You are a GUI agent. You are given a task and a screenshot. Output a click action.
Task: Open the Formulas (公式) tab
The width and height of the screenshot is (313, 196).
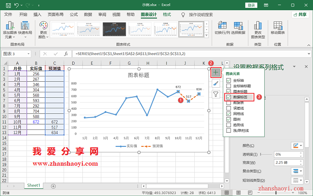coord(74,15)
